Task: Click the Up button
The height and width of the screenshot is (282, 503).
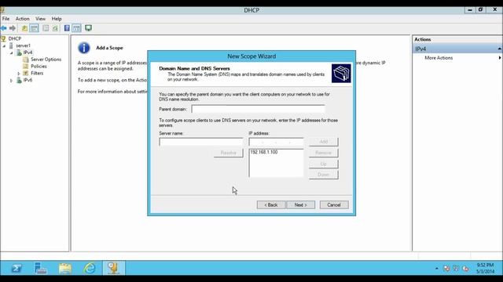Action: (x=323, y=164)
